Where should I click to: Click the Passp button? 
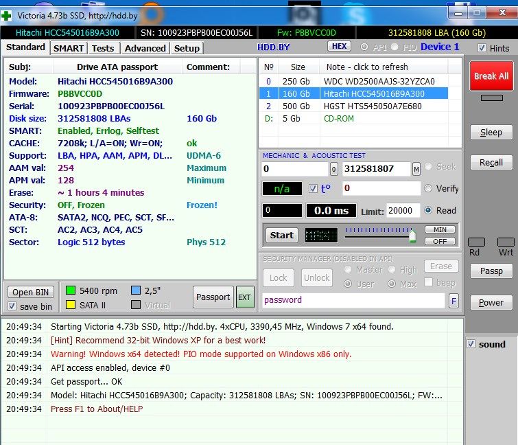pos(491,271)
